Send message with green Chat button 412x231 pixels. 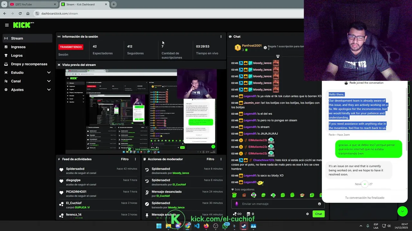pyautogui.click(x=318, y=214)
